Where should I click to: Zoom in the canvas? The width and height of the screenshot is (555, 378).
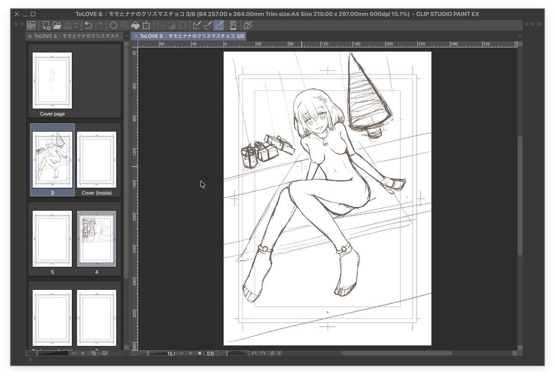(x=190, y=353)
